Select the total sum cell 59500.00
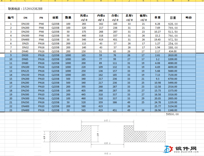This screenshot has width=204, height=156. coord(172,114)
